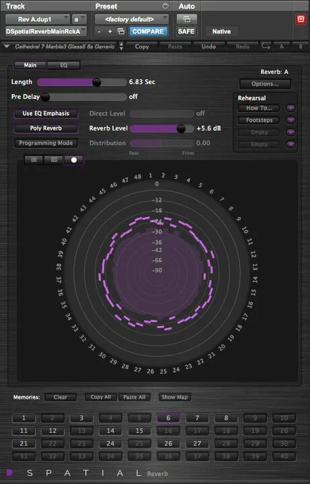Image resolution: width=310 pixels, height=484 pixels.
Task: Select the circular polar view icon
Action: (x=73, y=160)
